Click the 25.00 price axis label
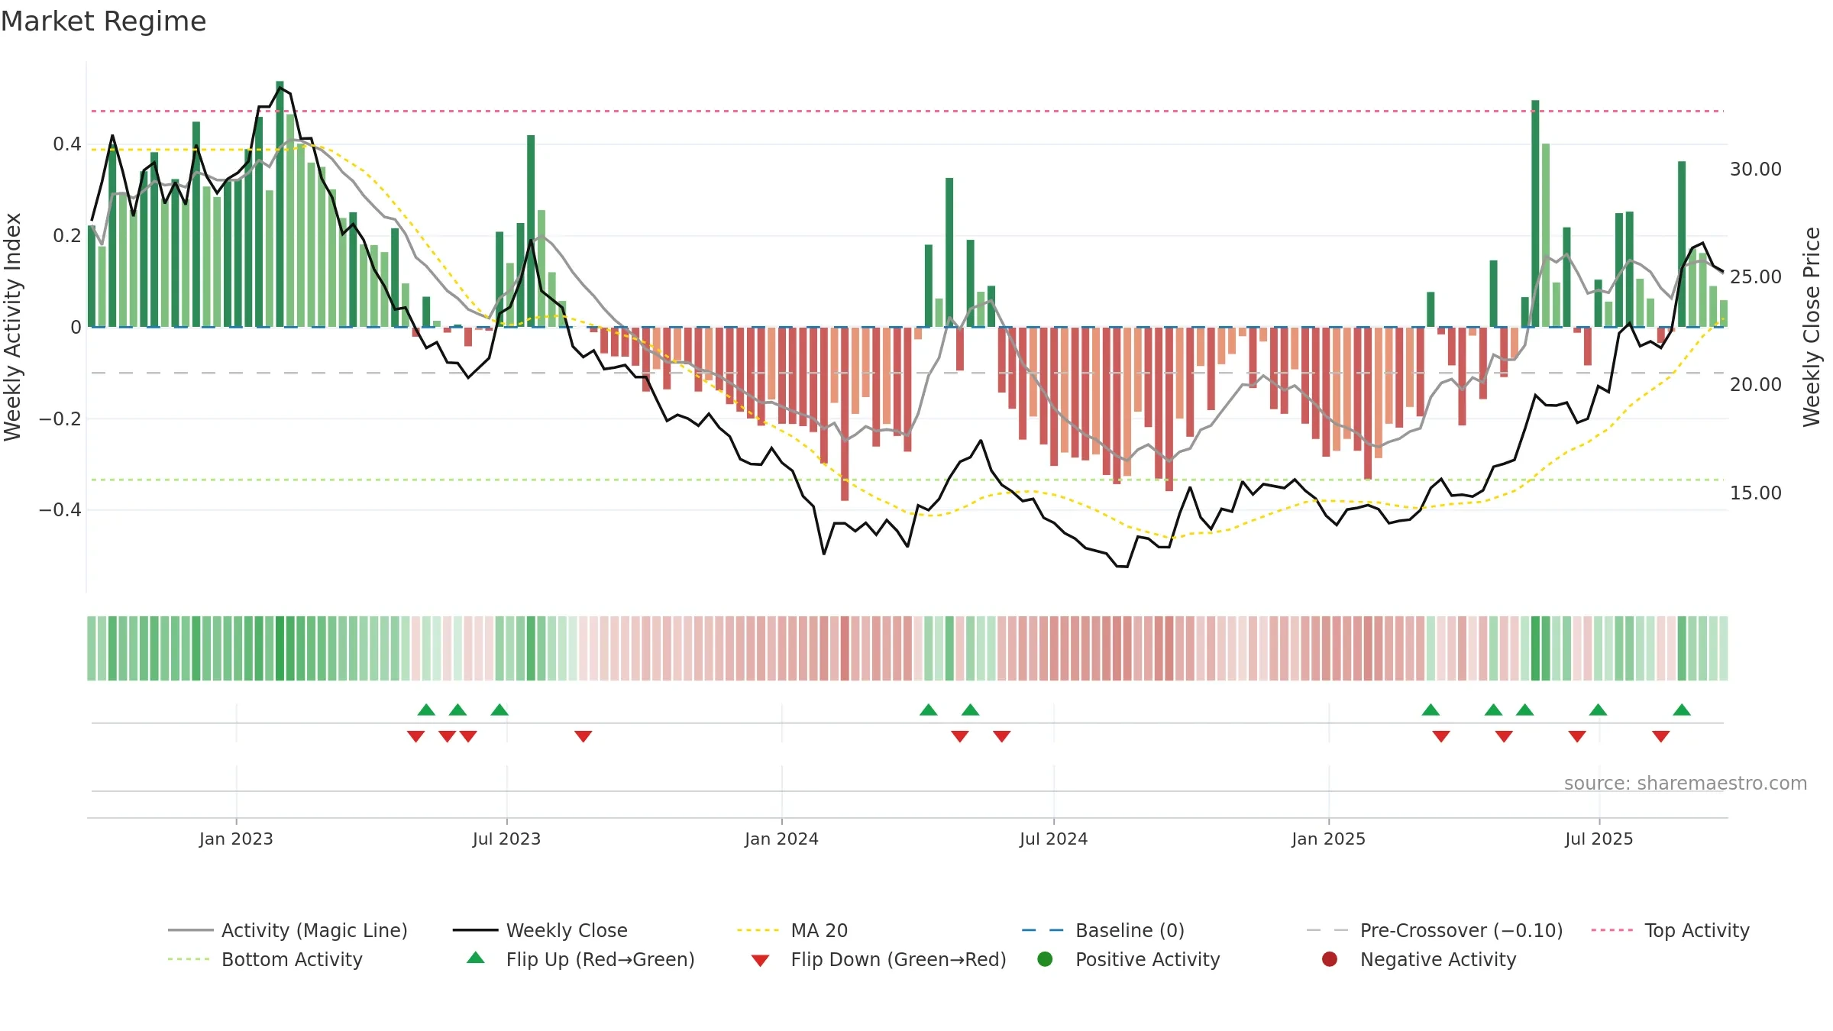This screenshot has width=1833, height=1031. click(x=1755, y=276)
